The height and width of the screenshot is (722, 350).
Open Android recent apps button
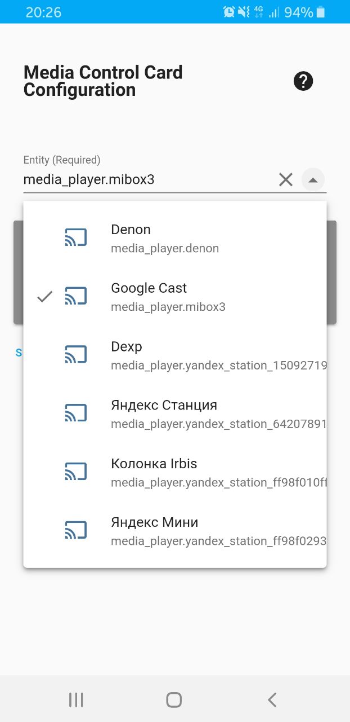[x=76, y=700]
